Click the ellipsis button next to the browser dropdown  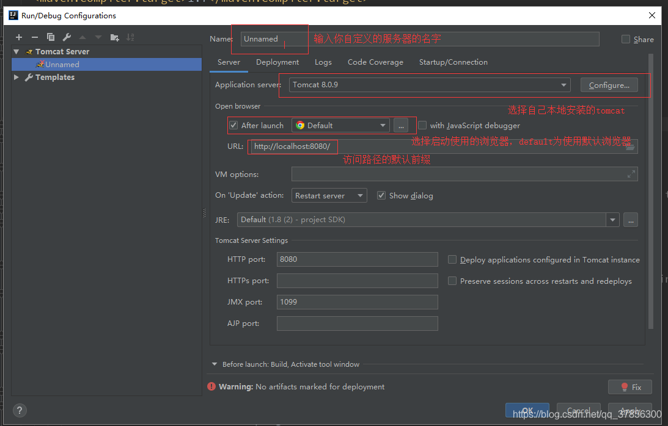click(x=401, y=126)
